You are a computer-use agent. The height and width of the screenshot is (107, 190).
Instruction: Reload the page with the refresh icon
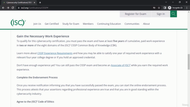coord(13,8)
